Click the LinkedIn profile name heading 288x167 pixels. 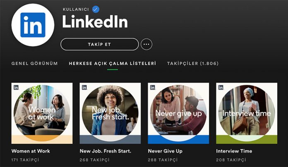pyautogui.click(x=95, y=23)
